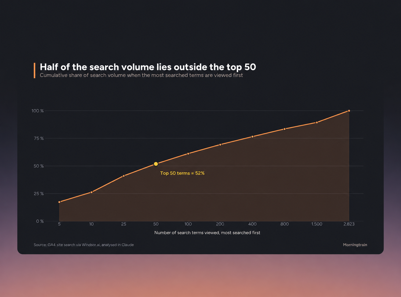Click the 50 % y-axis label
The image size is (401, 297).
point(39,166)
